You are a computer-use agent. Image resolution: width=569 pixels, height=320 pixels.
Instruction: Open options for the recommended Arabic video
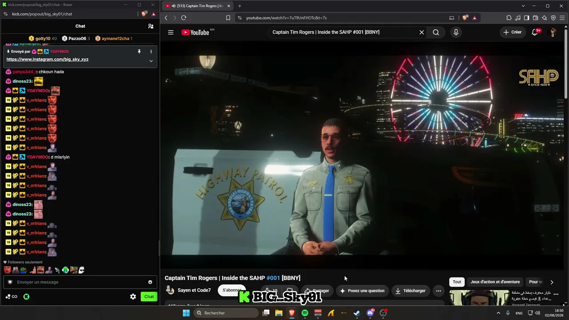[x=556, y=294]
